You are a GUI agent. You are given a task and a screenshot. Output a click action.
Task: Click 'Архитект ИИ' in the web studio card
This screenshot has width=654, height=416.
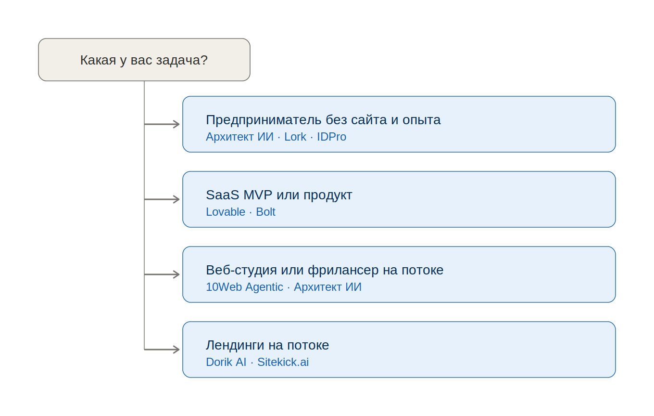(x=327, y=287)
